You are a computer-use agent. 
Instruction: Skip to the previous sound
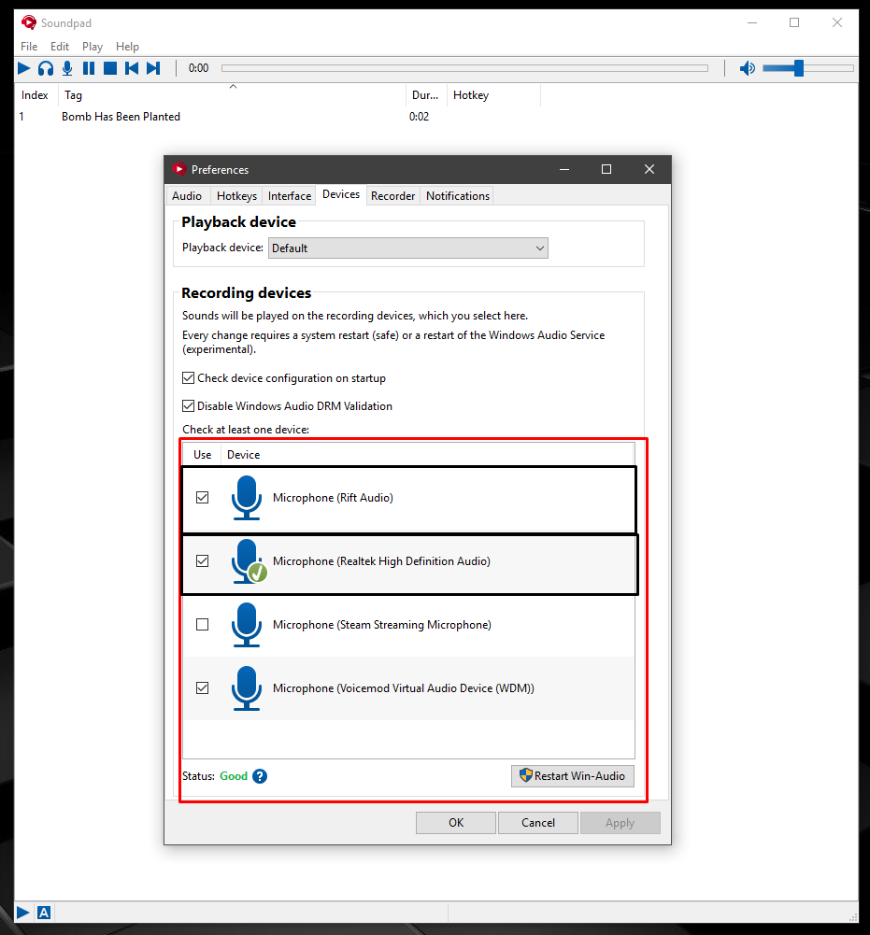pos(132,68)
